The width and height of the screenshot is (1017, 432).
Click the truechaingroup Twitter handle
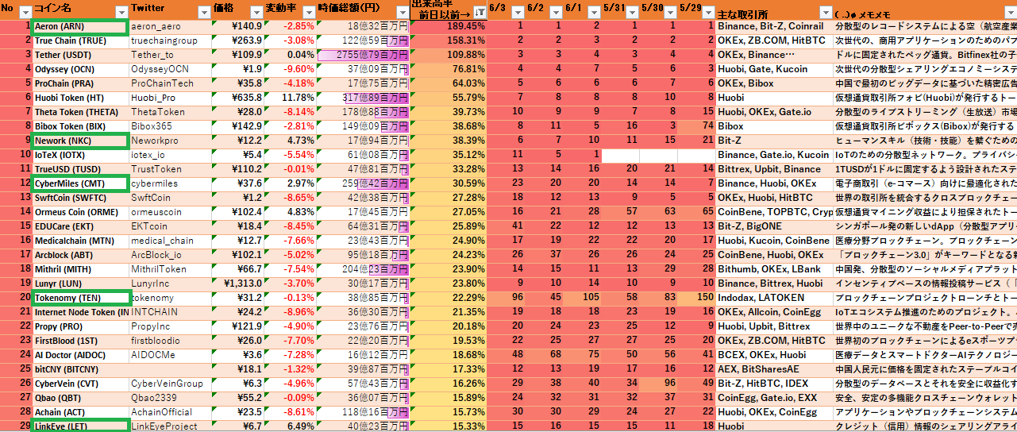[x=164, y=40]
